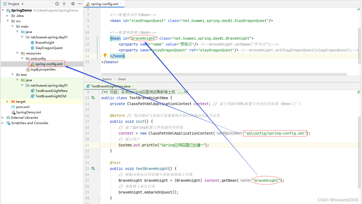Click the java source folder under main

pos(27,32)
